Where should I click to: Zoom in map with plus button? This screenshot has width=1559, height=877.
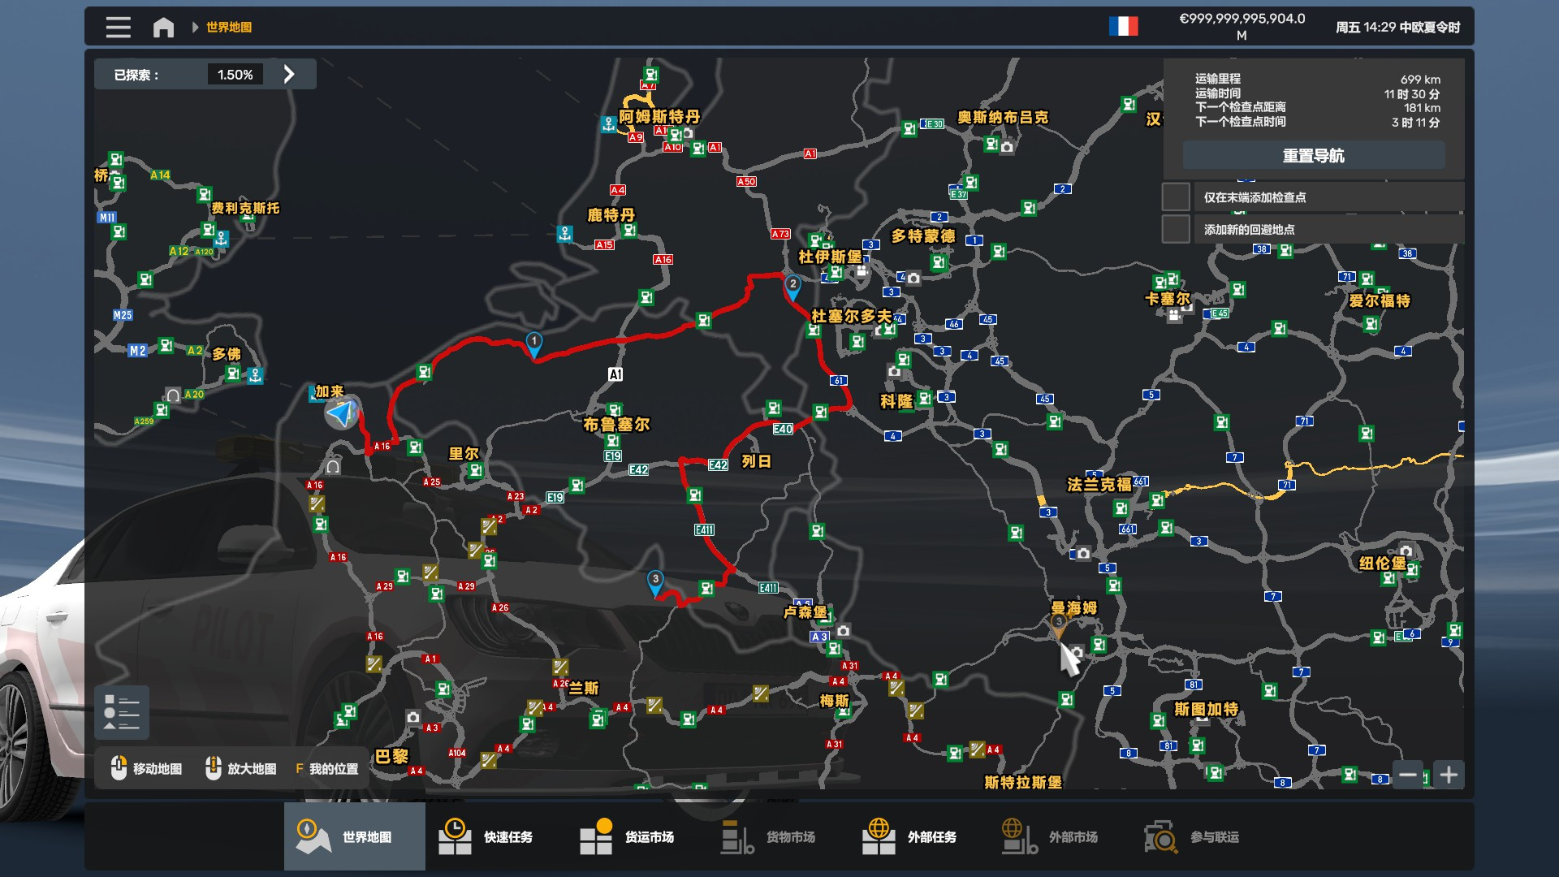pyautogui.click(x=1449, y=775)
